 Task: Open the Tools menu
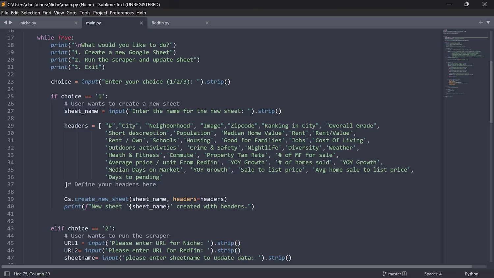85,13
